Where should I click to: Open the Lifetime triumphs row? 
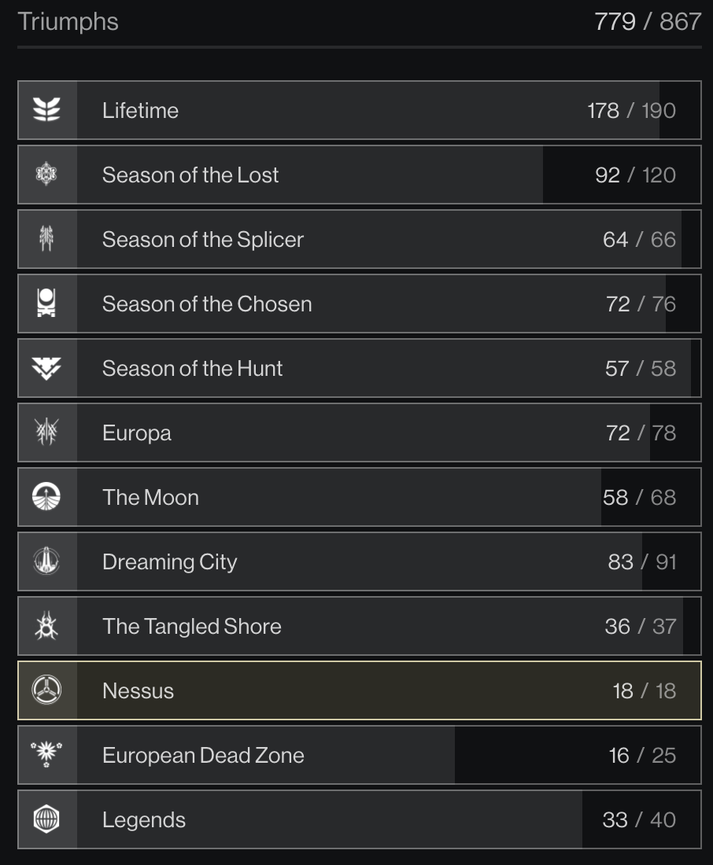tap(360, 110)
